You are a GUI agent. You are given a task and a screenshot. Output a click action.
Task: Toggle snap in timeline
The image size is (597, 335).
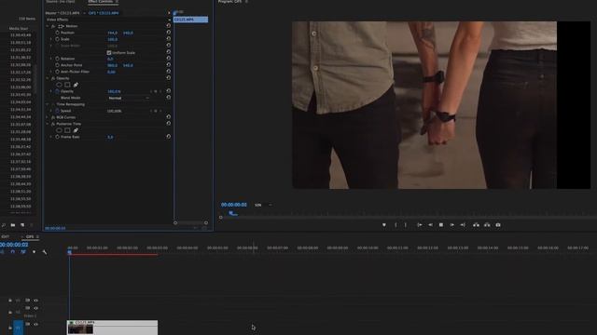(12, 252)
